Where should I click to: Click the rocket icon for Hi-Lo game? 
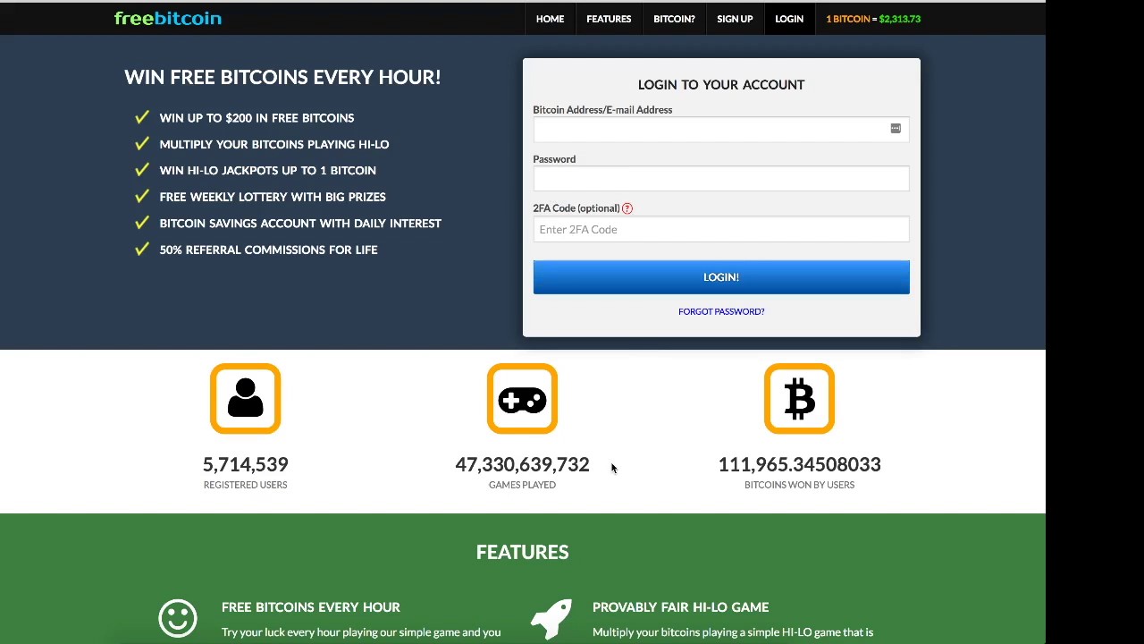click(x=551, y=618)
